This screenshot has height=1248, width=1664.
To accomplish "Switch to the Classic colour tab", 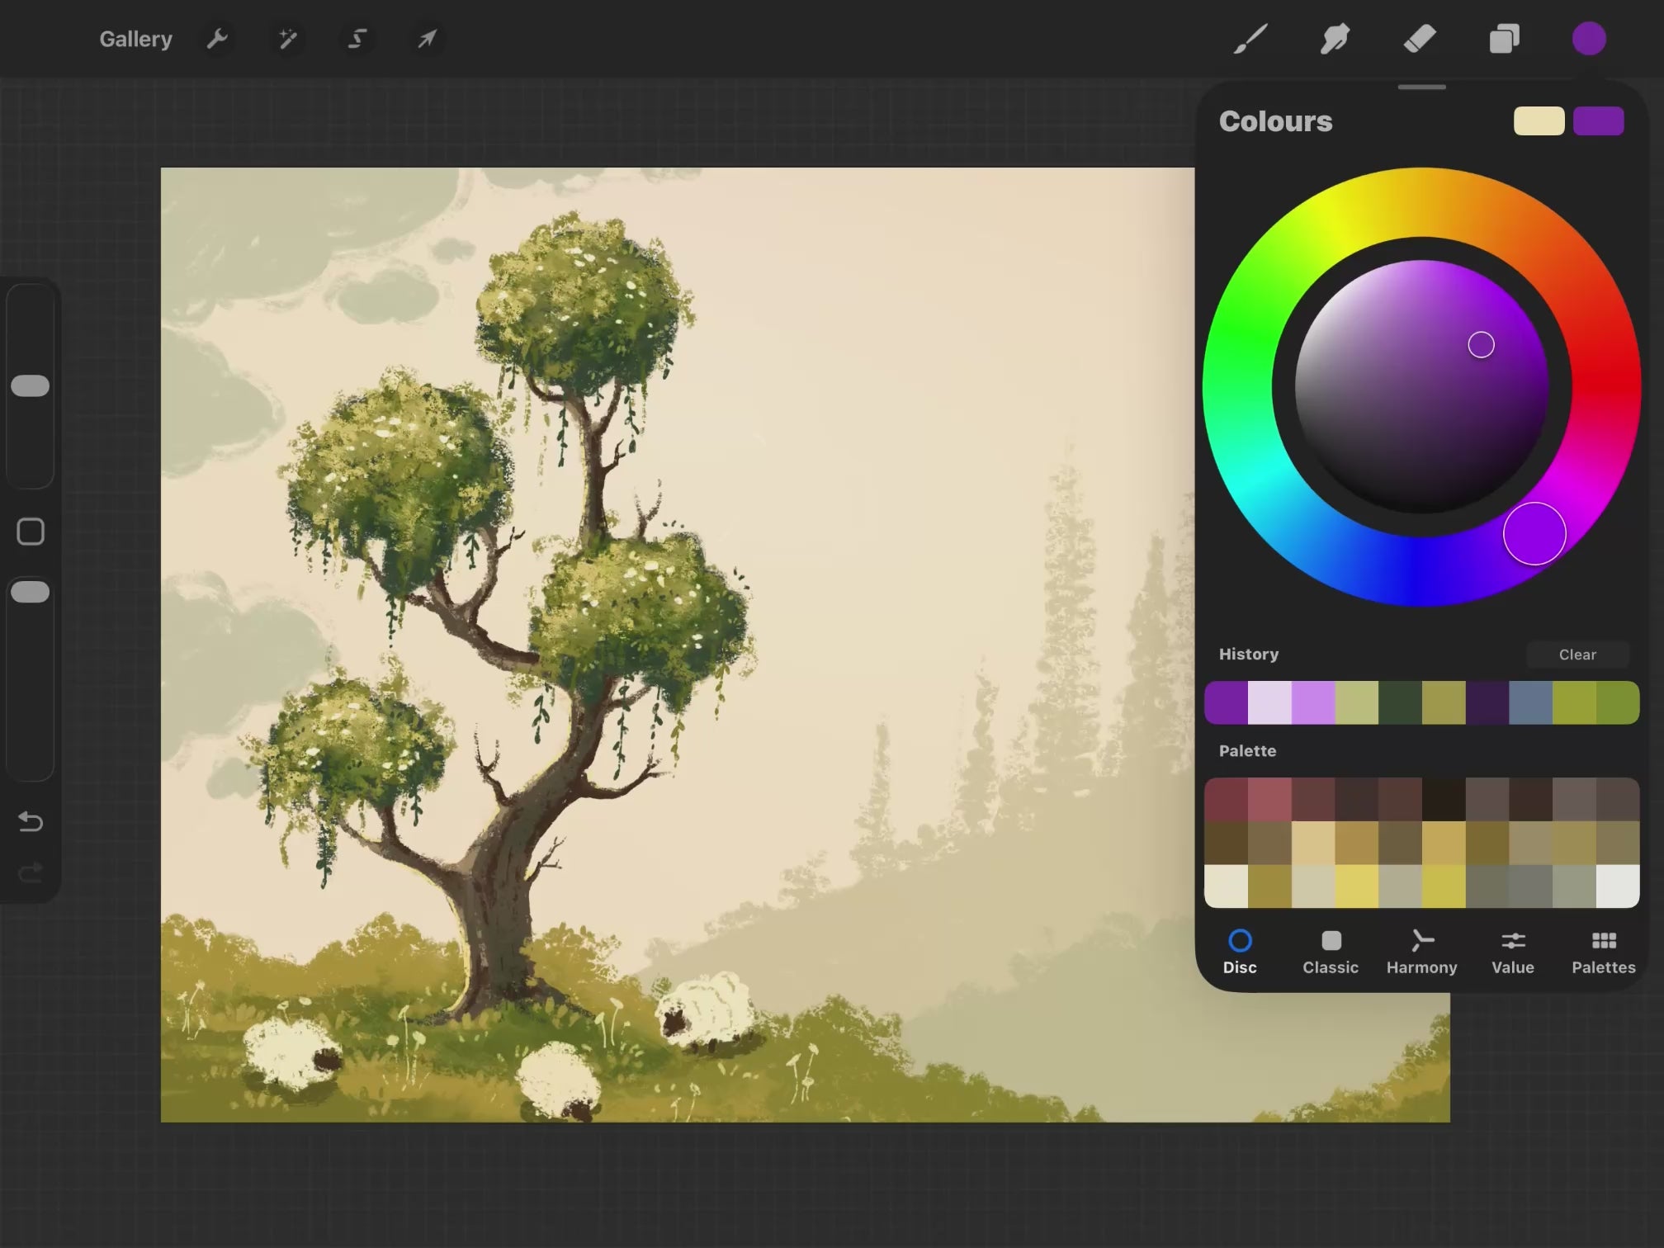I will [1330, 952].
